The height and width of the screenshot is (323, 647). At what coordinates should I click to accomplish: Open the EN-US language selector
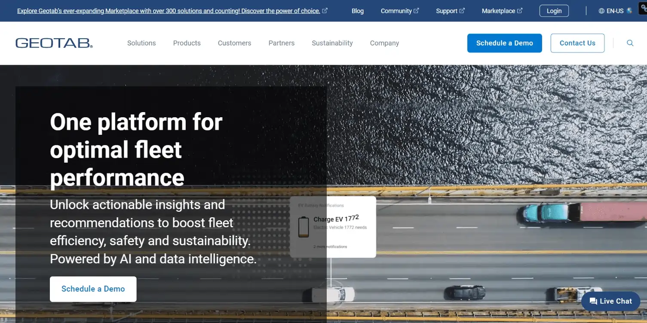click(x=615, y=11)
